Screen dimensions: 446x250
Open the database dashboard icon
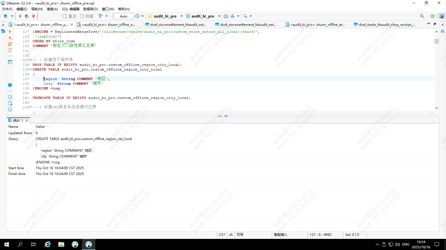point(226,16)
